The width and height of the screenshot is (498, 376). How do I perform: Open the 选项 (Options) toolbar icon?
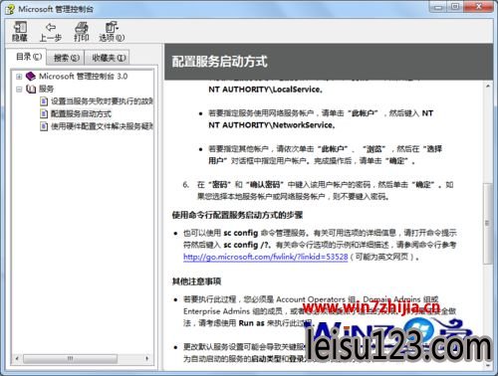pyautogui.click(x=112, y=27)
